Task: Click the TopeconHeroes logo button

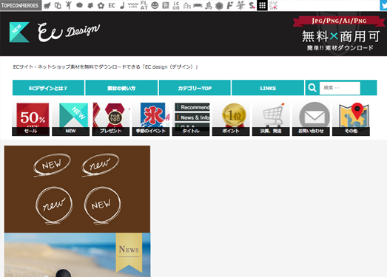Action: pos(21,5)
